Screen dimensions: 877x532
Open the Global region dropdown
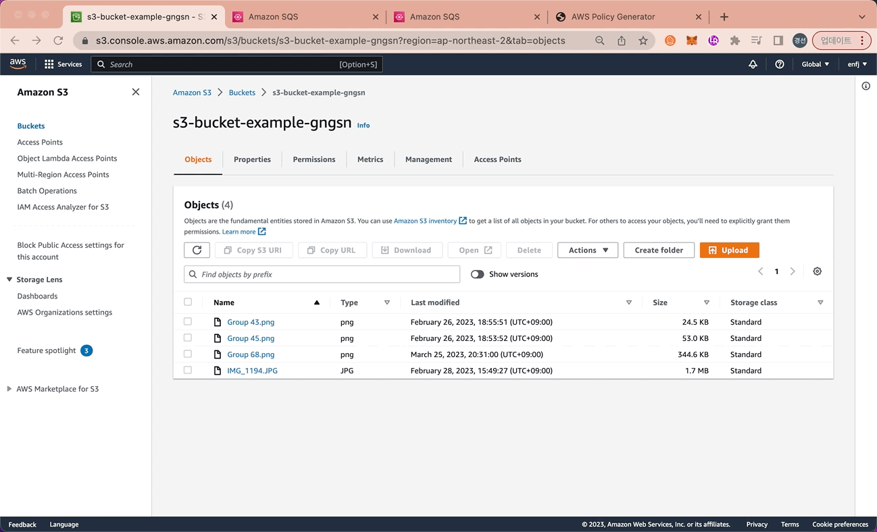[816, 64]
